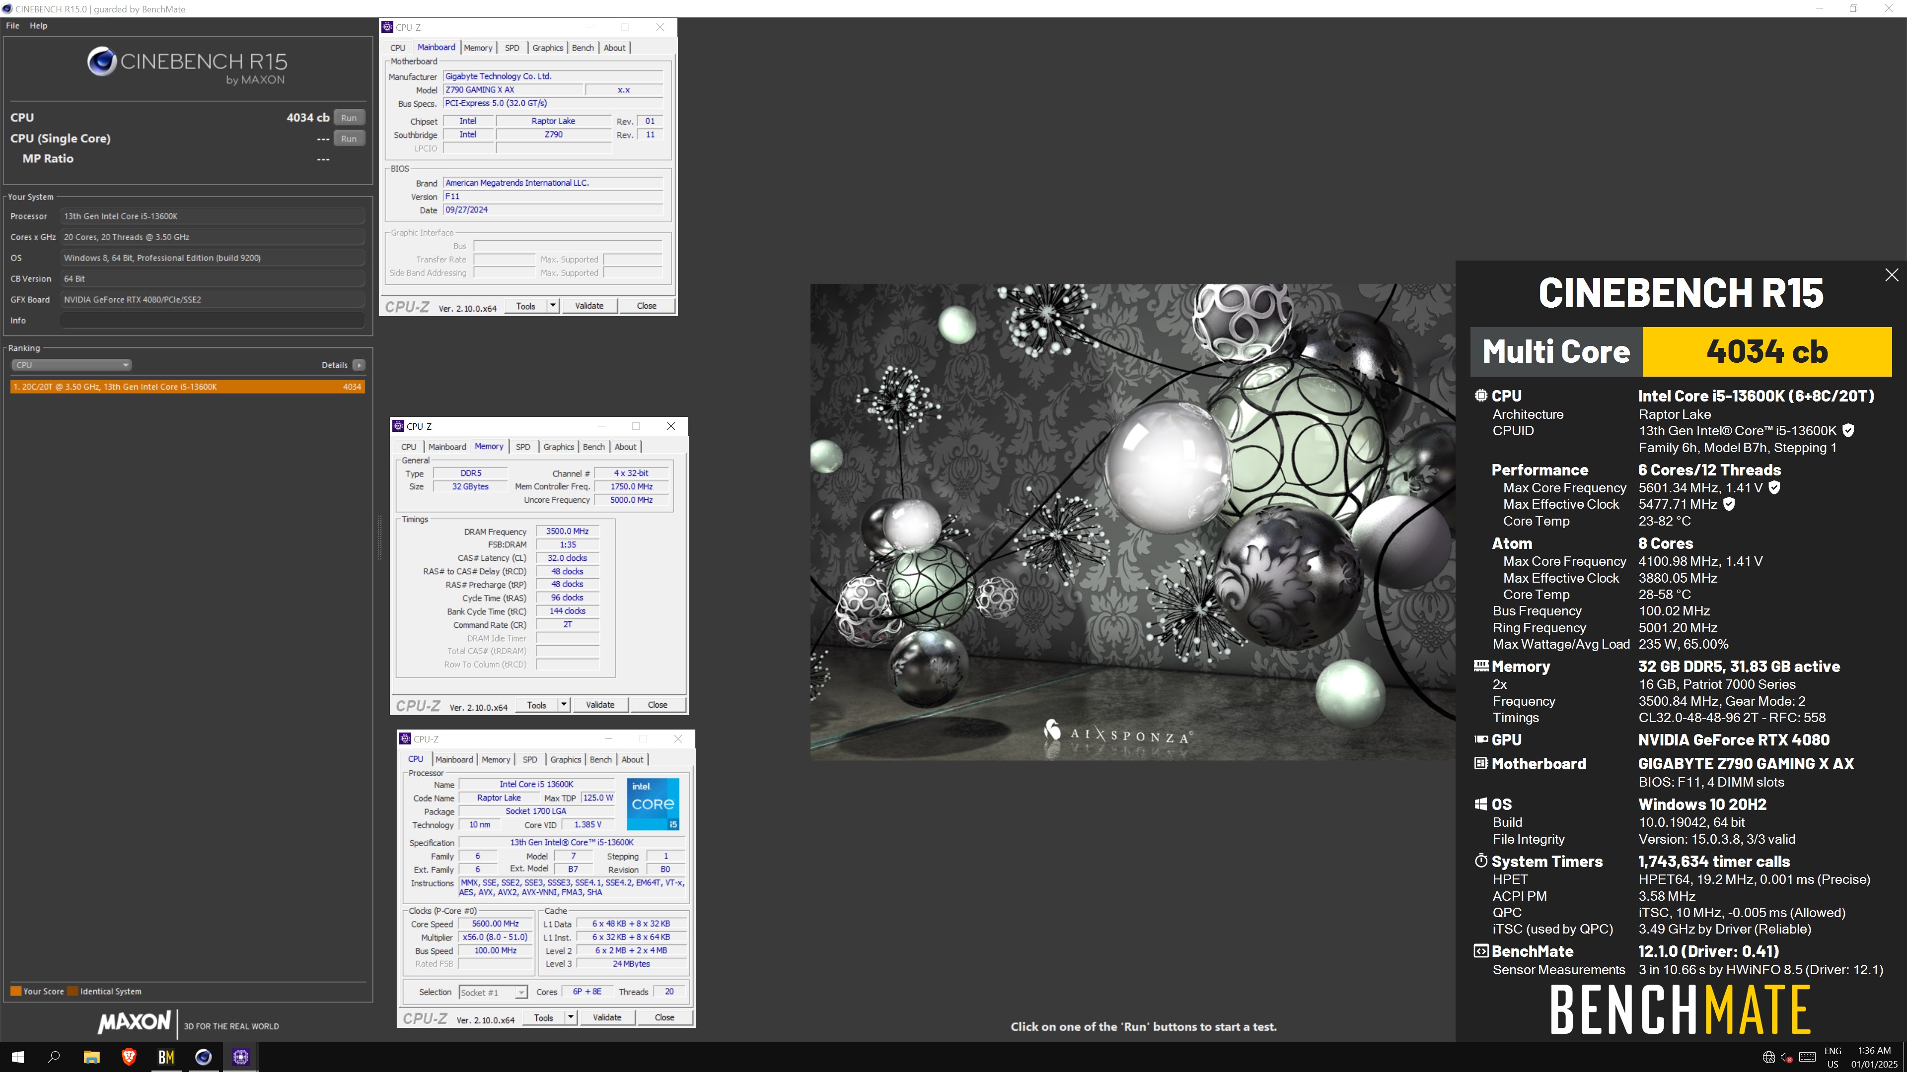Click CPU-Z Mainboard window title icon

tap(387, 27)
